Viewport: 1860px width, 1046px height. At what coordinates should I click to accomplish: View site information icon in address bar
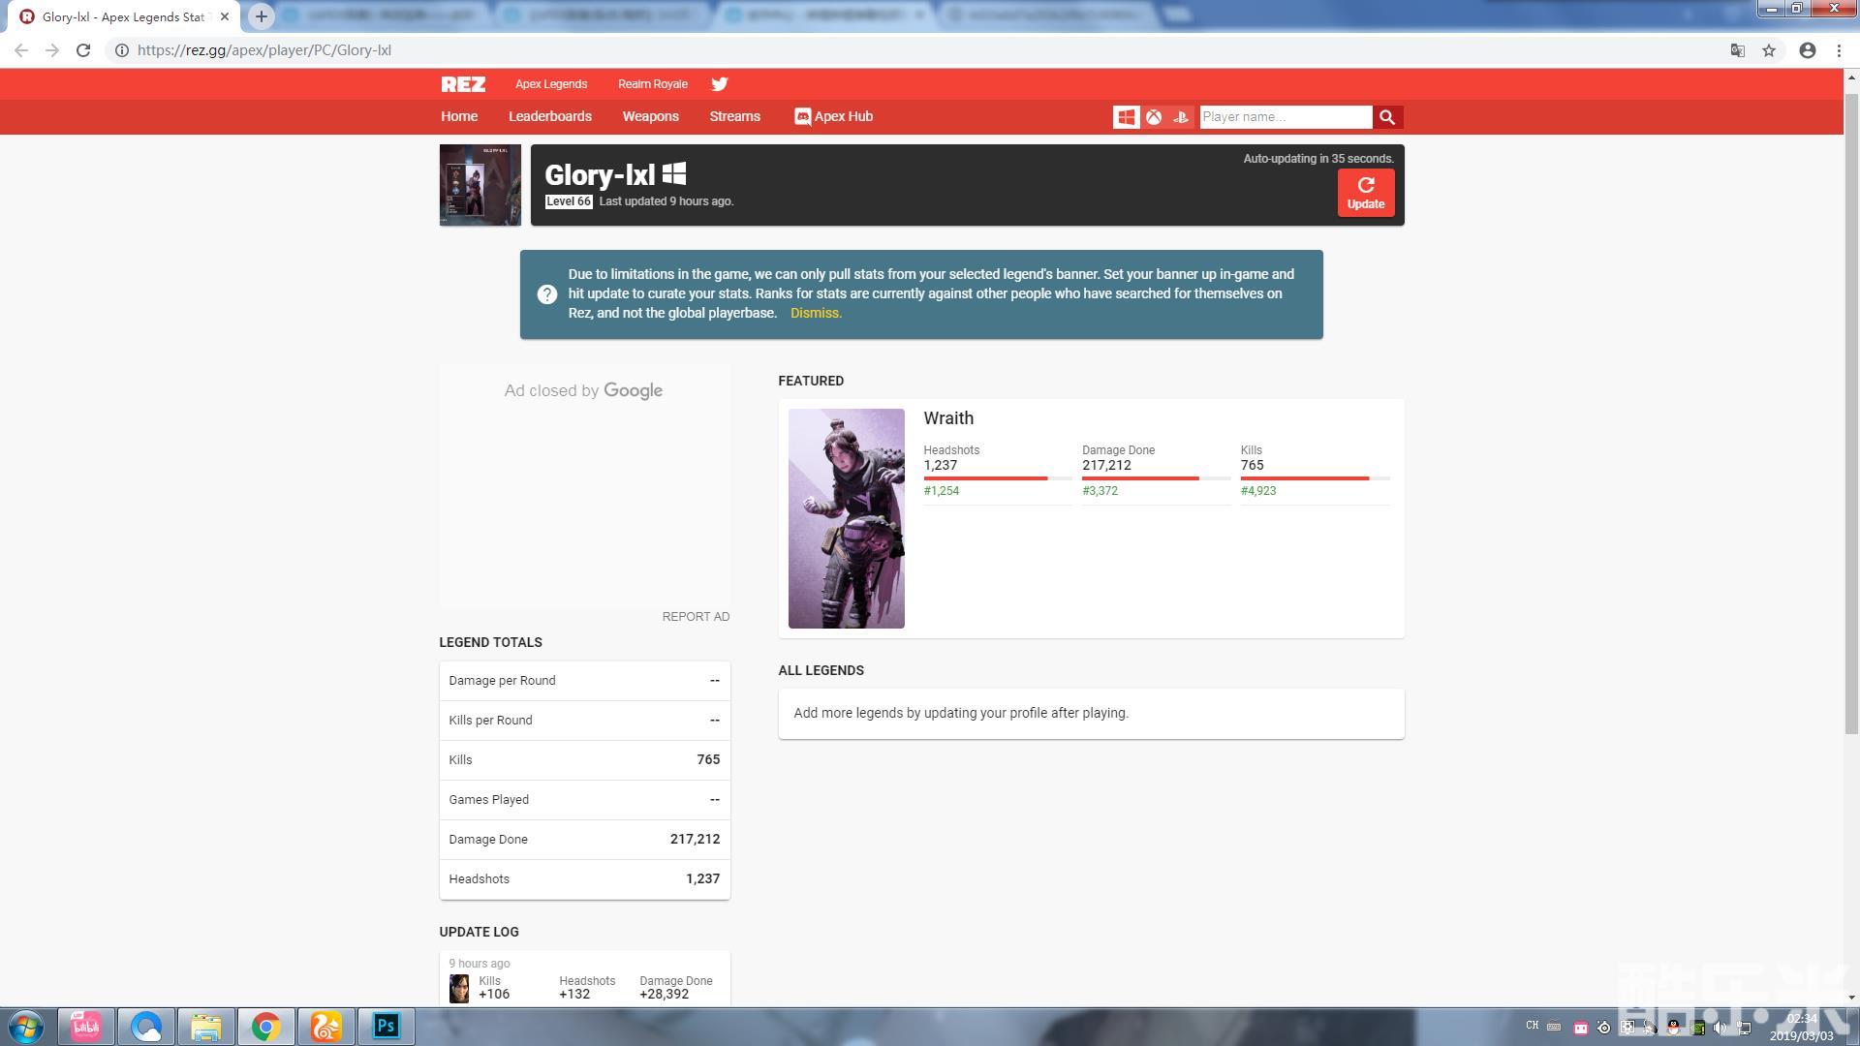(122, 50)
